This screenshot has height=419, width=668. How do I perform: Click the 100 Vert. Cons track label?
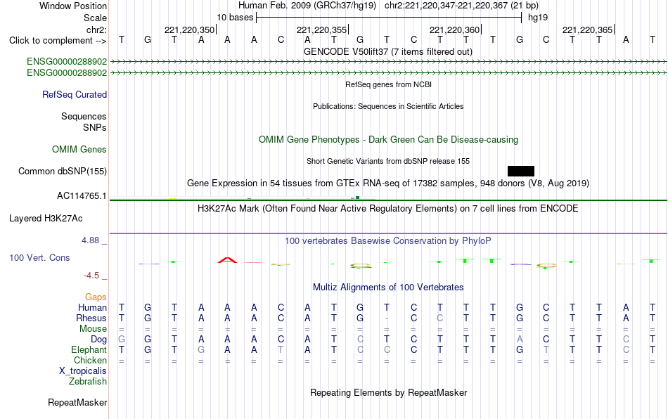pos(39,257)
